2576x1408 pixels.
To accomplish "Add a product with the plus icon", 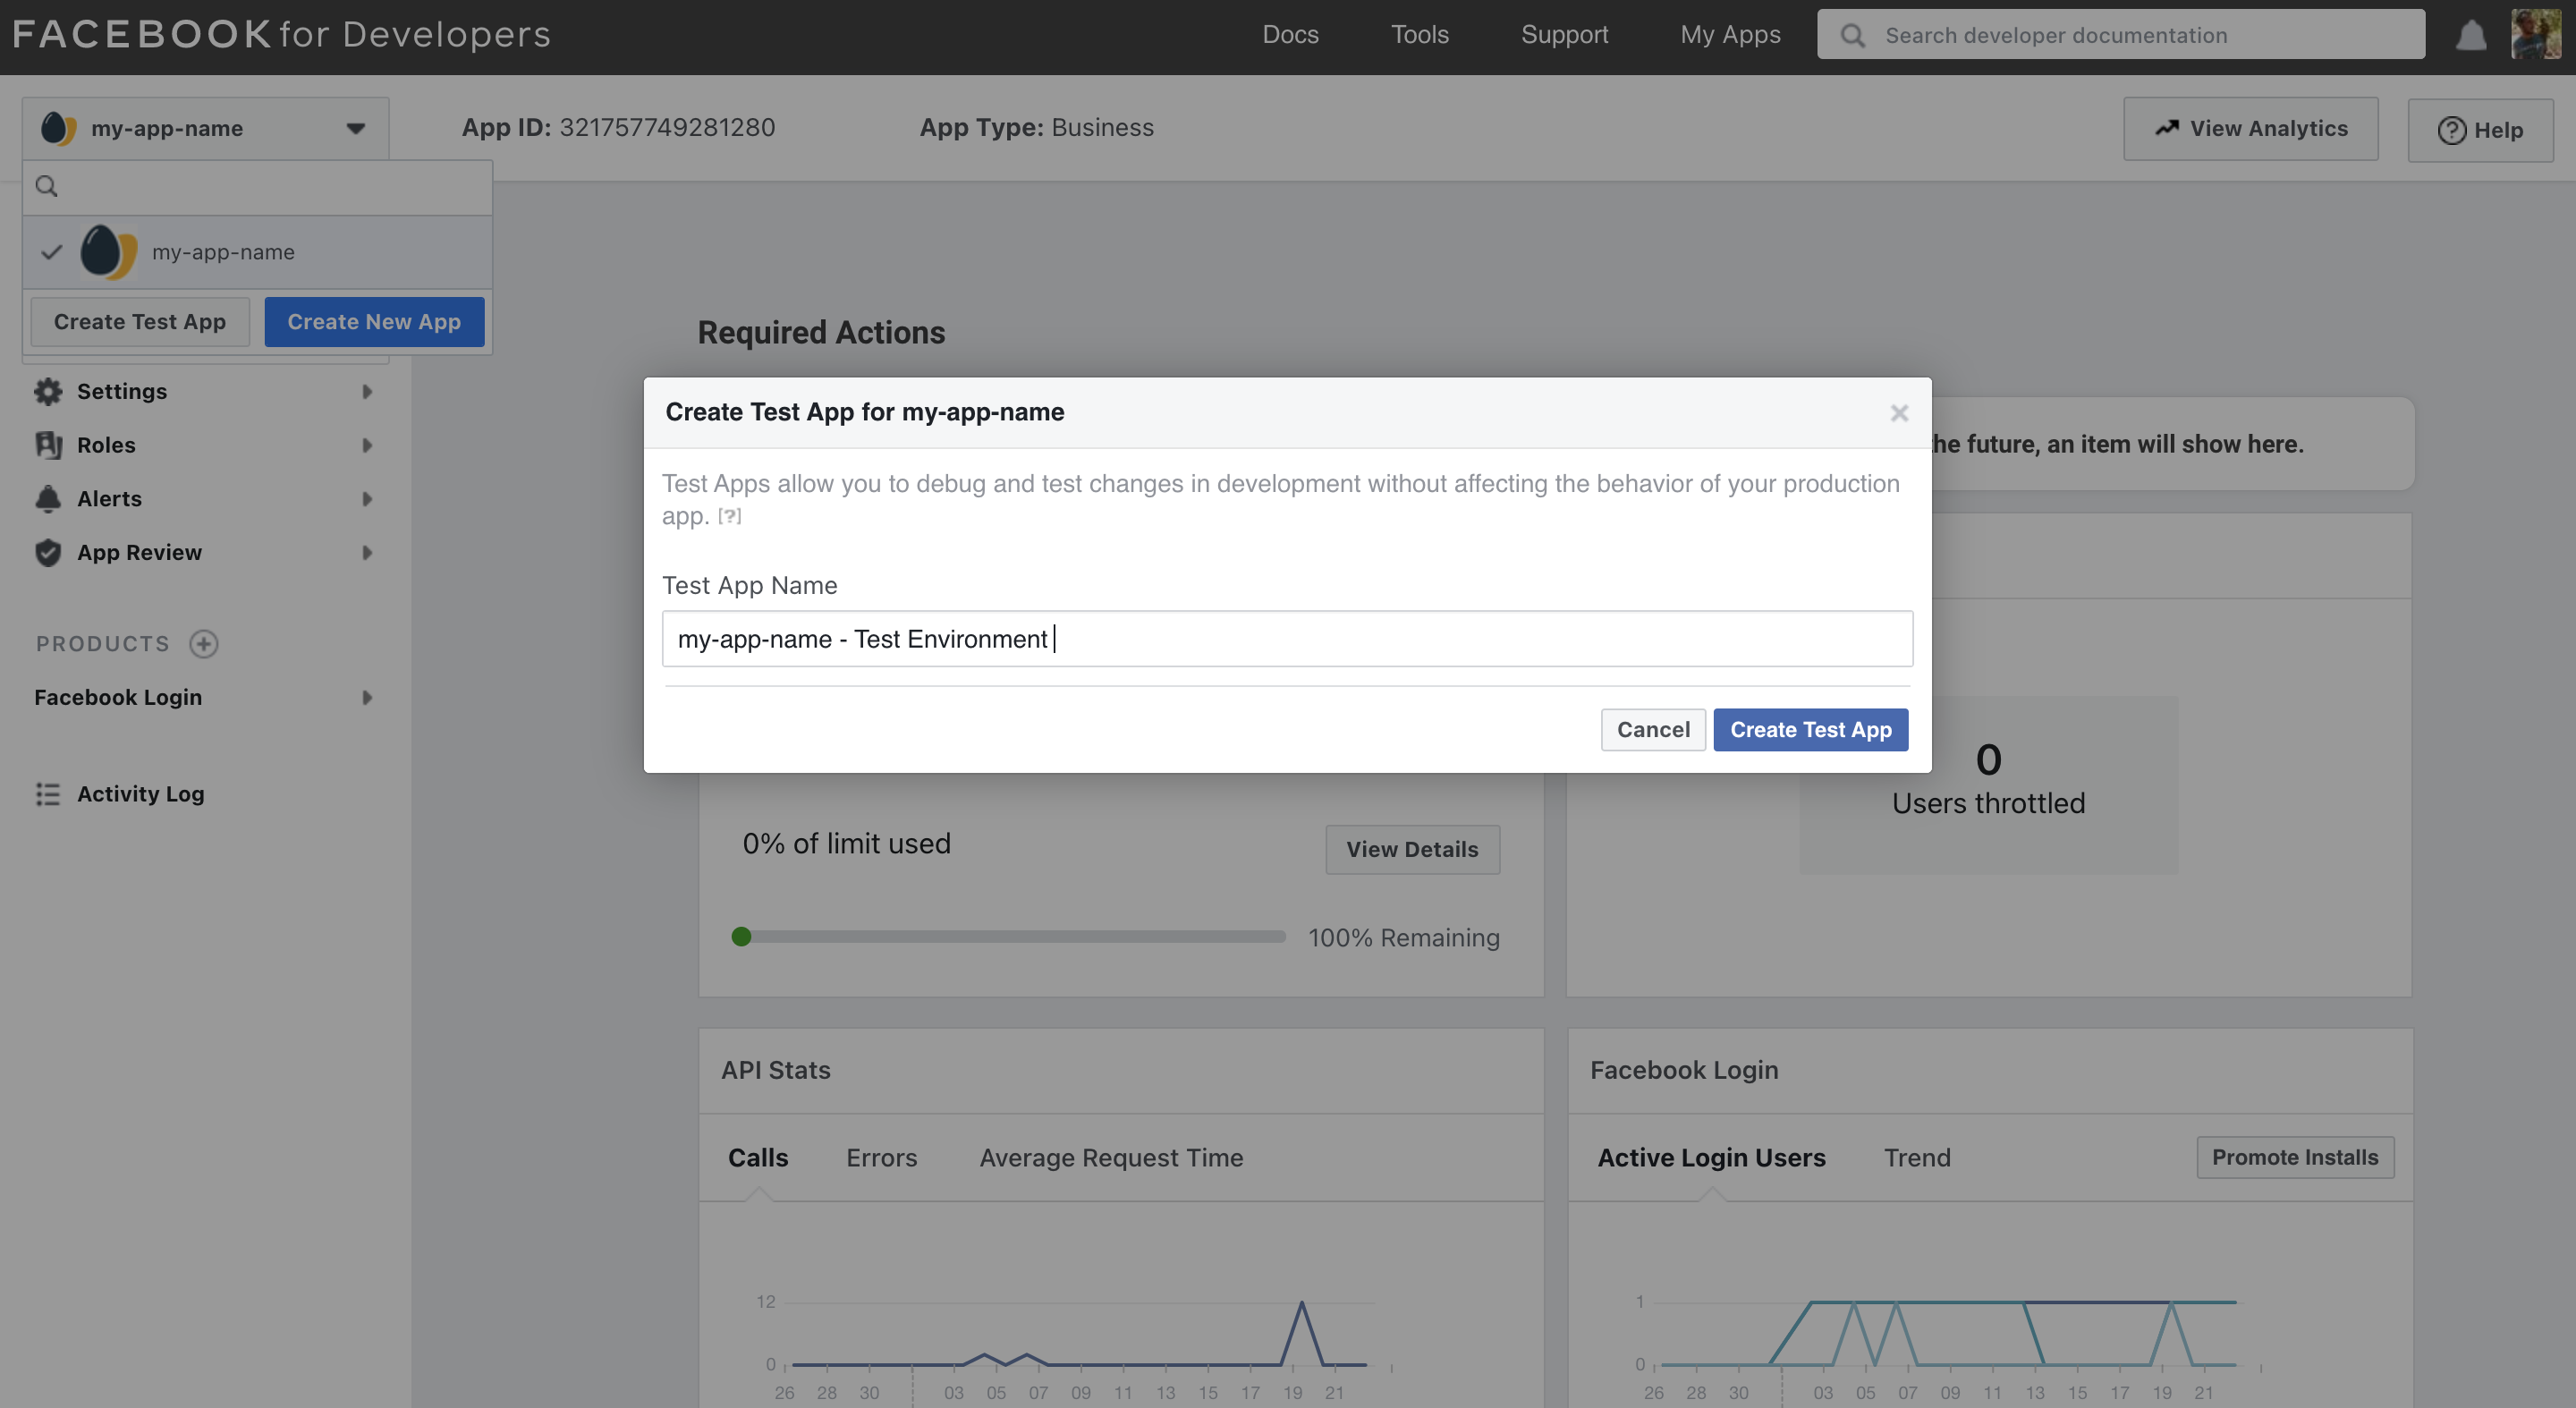I will [x=204, y=643].
